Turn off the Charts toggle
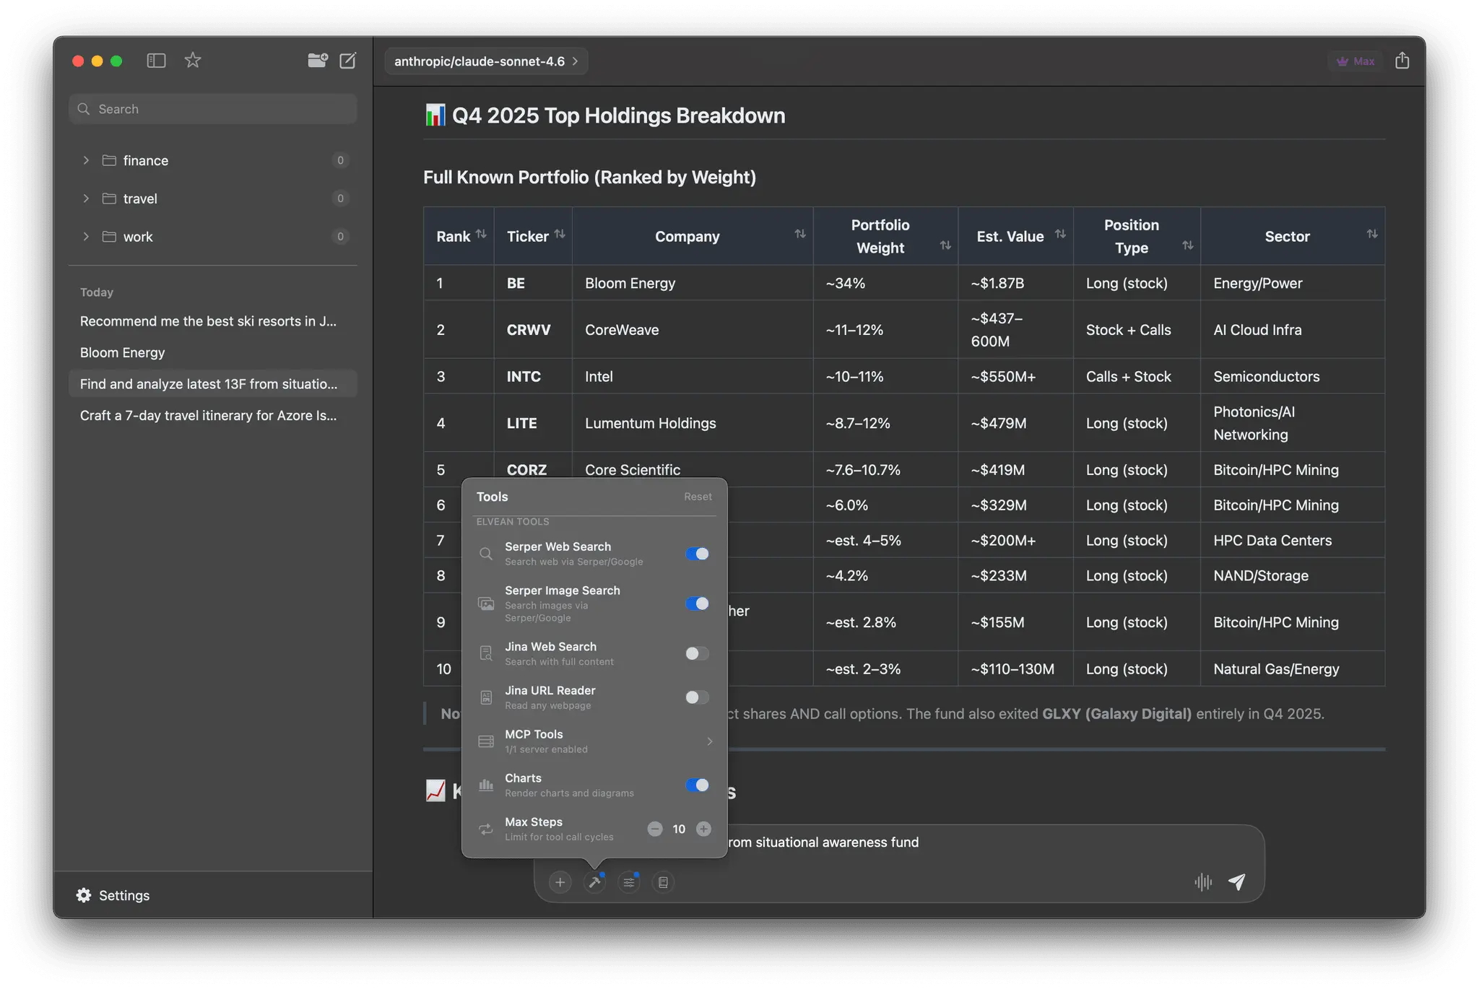The width and height of the screenshot is (1479, 989). [x=698, y=785]
